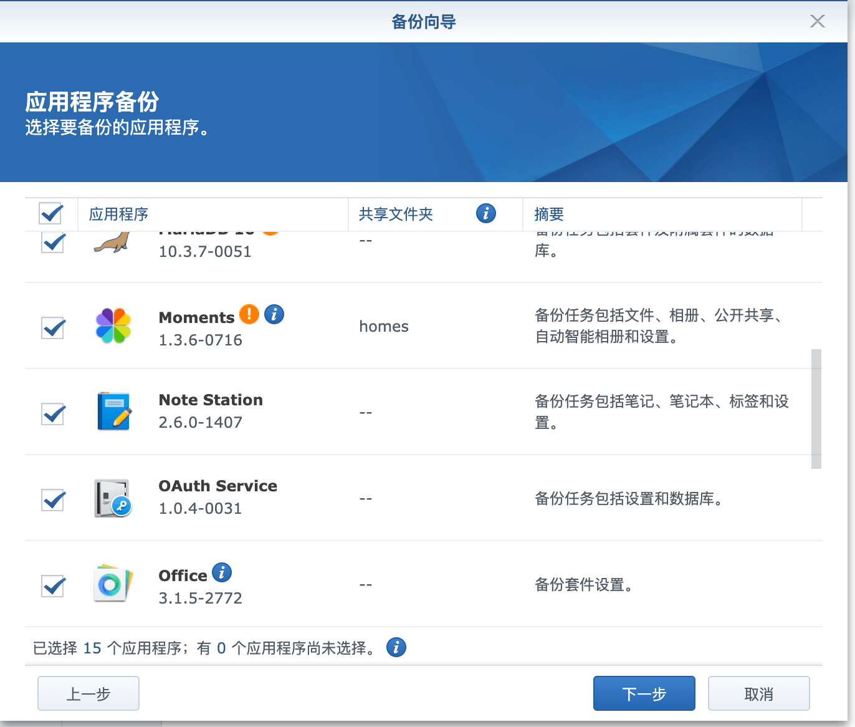Click the info icon next to Office
Image resolution: width=855 pixels, height=727 pixels.
[x=222, y=572]
